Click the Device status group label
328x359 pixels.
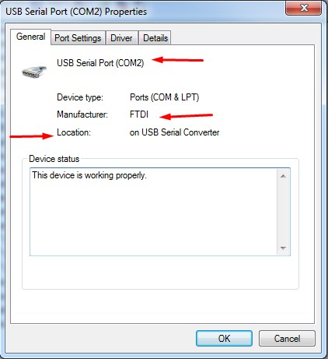[x=54, y=159]
